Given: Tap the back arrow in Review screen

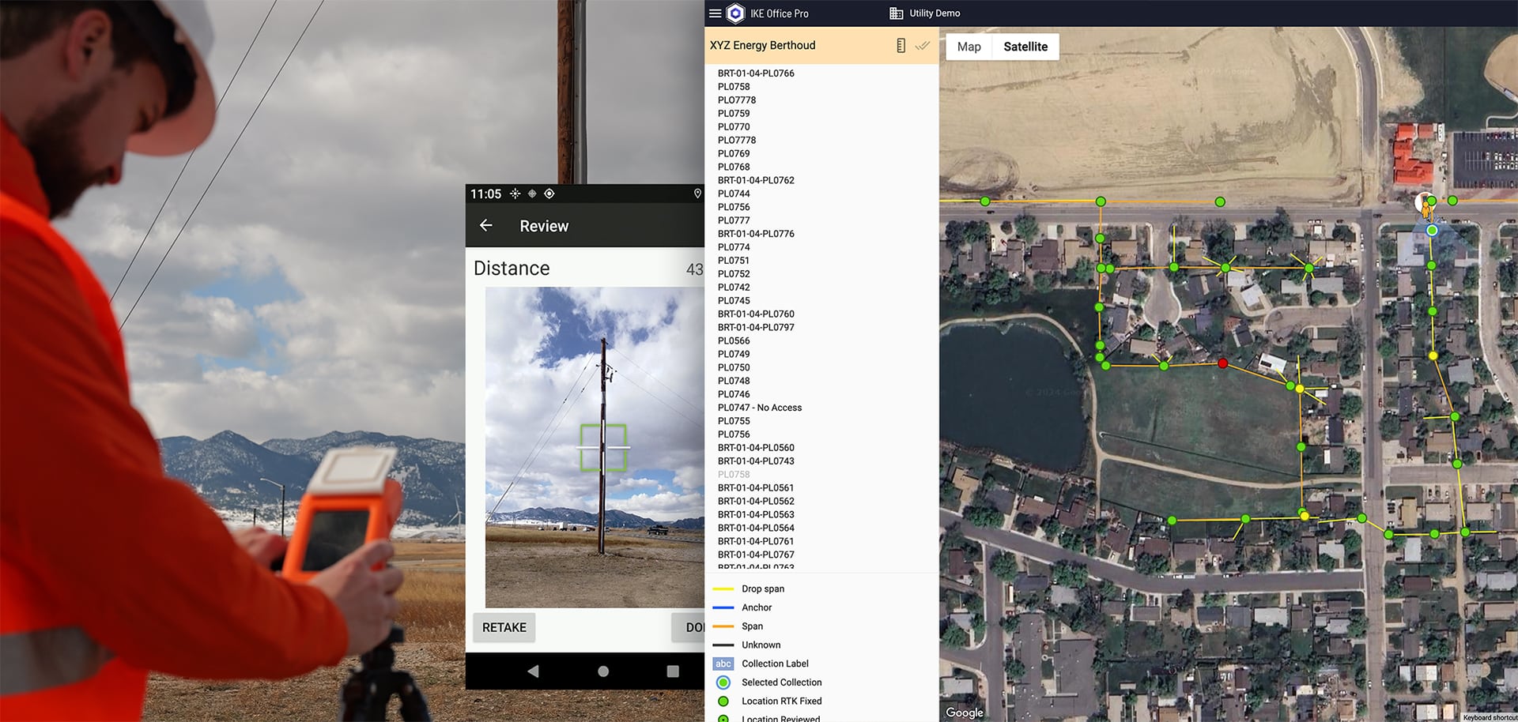Looking at the screenshot, I should tap(486, 226).
